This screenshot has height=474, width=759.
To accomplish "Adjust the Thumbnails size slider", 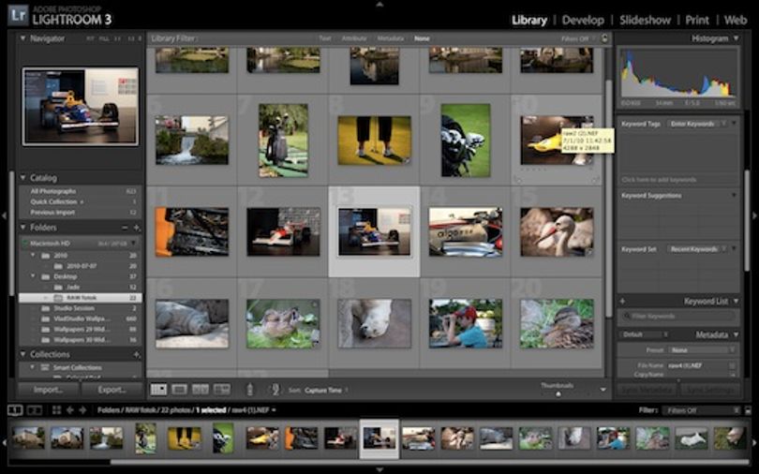I will coord(558,394).
